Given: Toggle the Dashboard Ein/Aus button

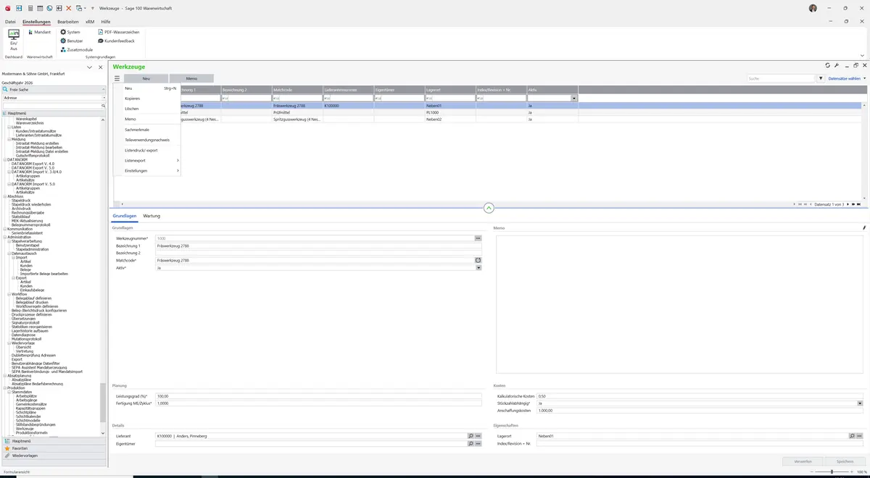Looking at the screenshot, I should (14, 40).
